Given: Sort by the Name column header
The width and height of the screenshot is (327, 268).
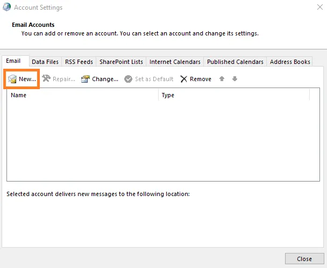Looking at the screenshot, I should [83, 95].
